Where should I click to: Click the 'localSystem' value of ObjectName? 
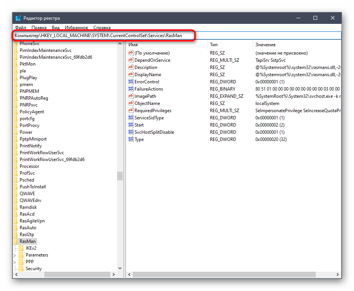[267, 103]
